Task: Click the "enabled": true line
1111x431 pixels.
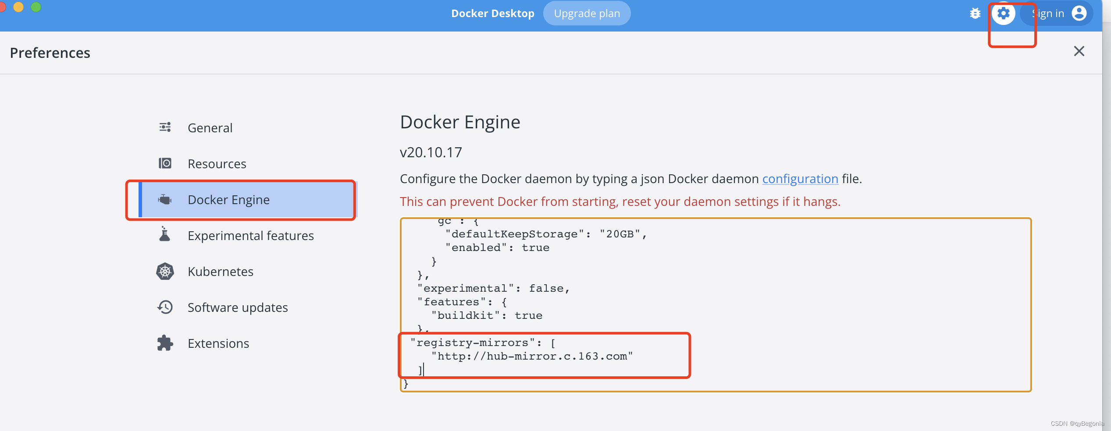Action: point(497,247)
